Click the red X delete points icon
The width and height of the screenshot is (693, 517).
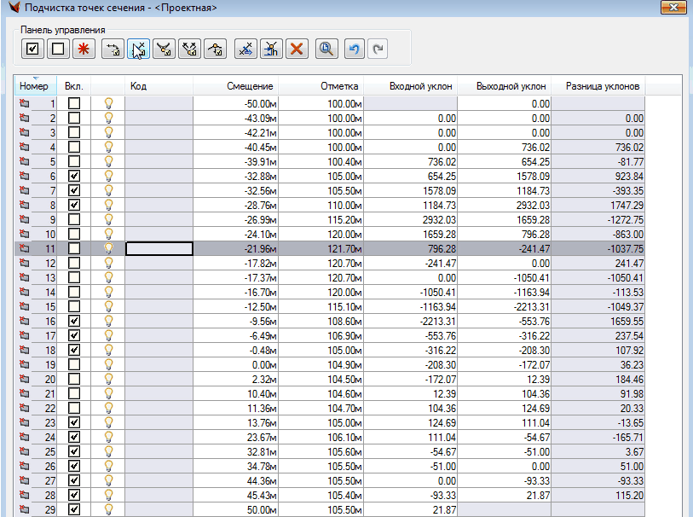[297, 49]
